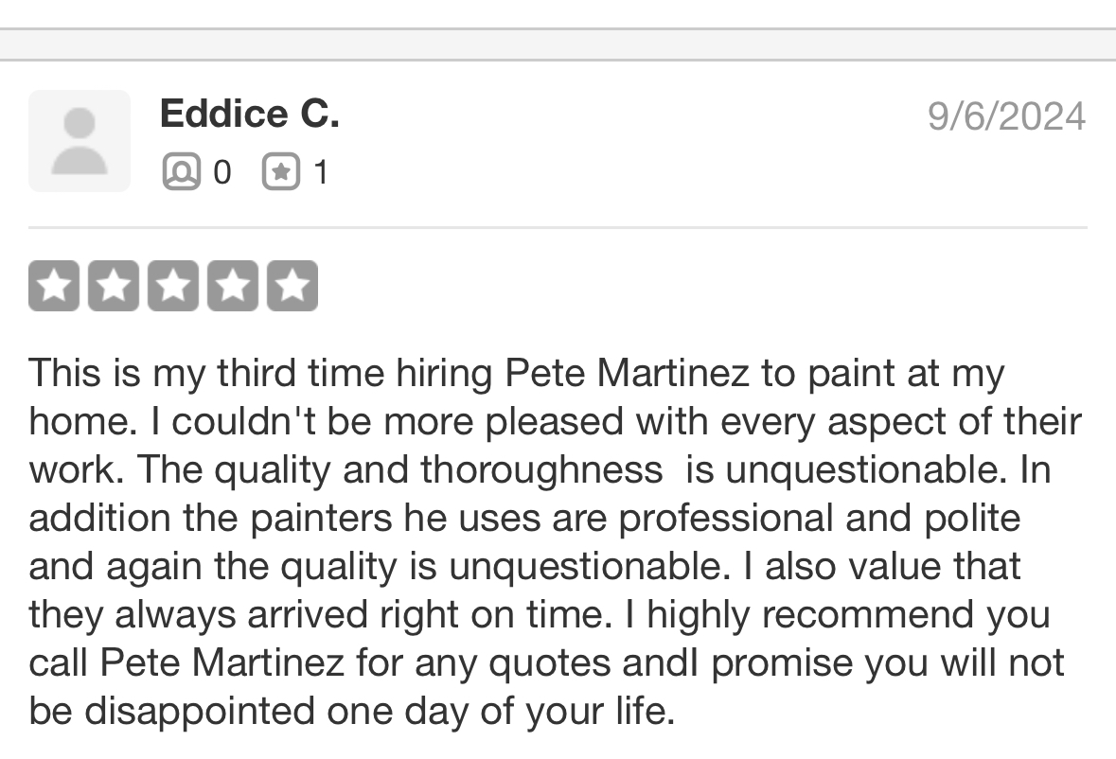Click the fourth rating star
The image size is (1116, 759).
[233, 286]
